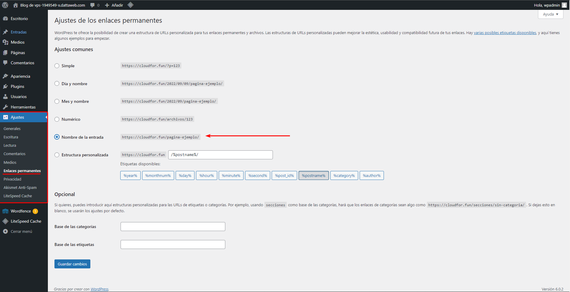Screen dimensions: 570x292
Task: Open Privacidad submenu item
Action: point(12,179)
